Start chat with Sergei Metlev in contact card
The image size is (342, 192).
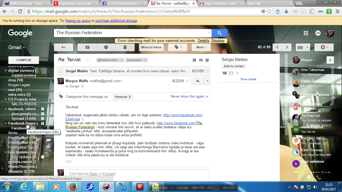pos(224,73)
